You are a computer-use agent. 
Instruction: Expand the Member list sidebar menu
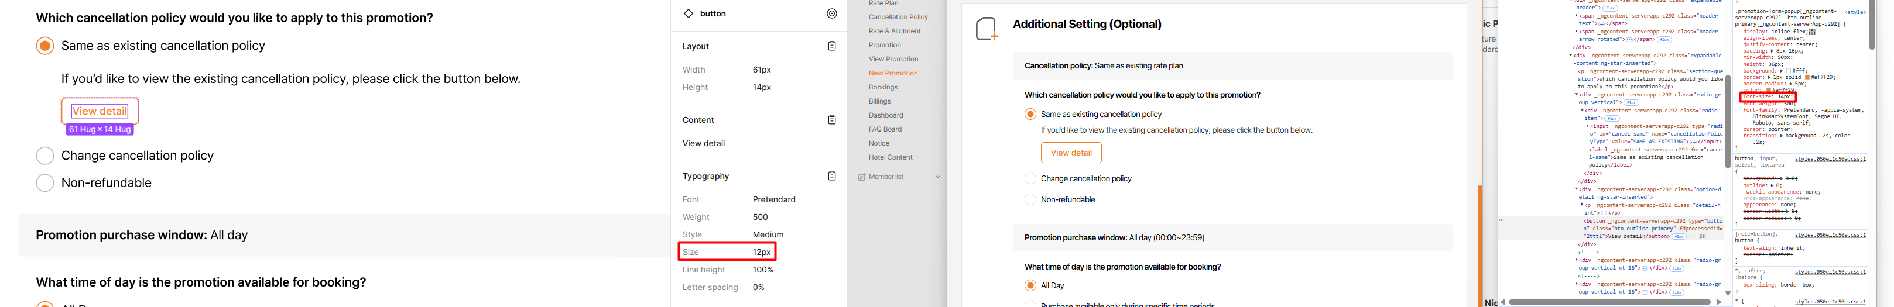(937, 177)
